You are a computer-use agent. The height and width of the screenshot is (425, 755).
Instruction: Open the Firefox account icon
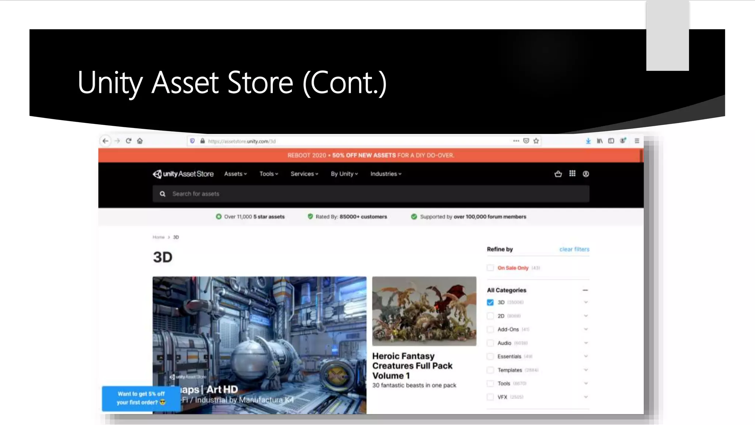pos(623,141)
